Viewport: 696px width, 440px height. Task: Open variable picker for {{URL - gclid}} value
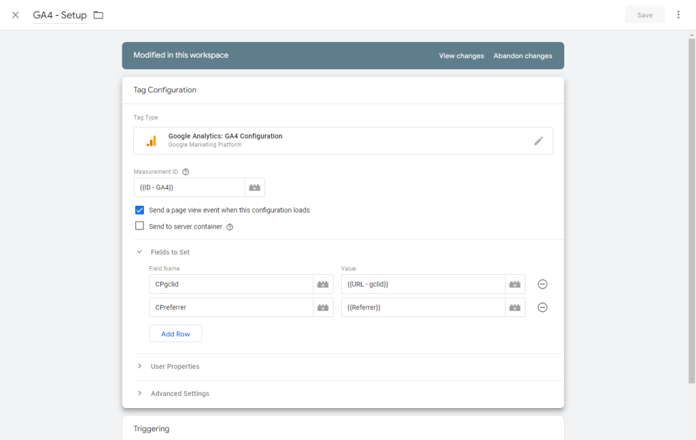515,285
